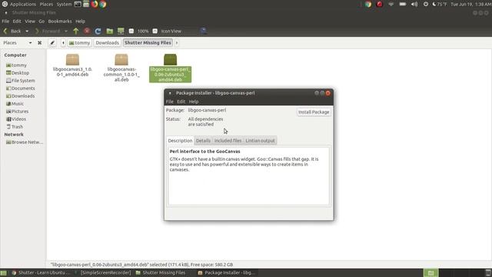Click the Chrome icon in the system tray
This screenshot has height=277, width=492.
click(368, 4)
